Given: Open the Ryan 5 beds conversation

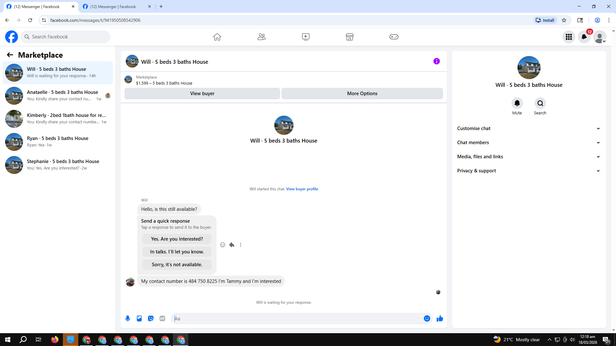Looking at the screenshot, I should click(x=58, y=142).
